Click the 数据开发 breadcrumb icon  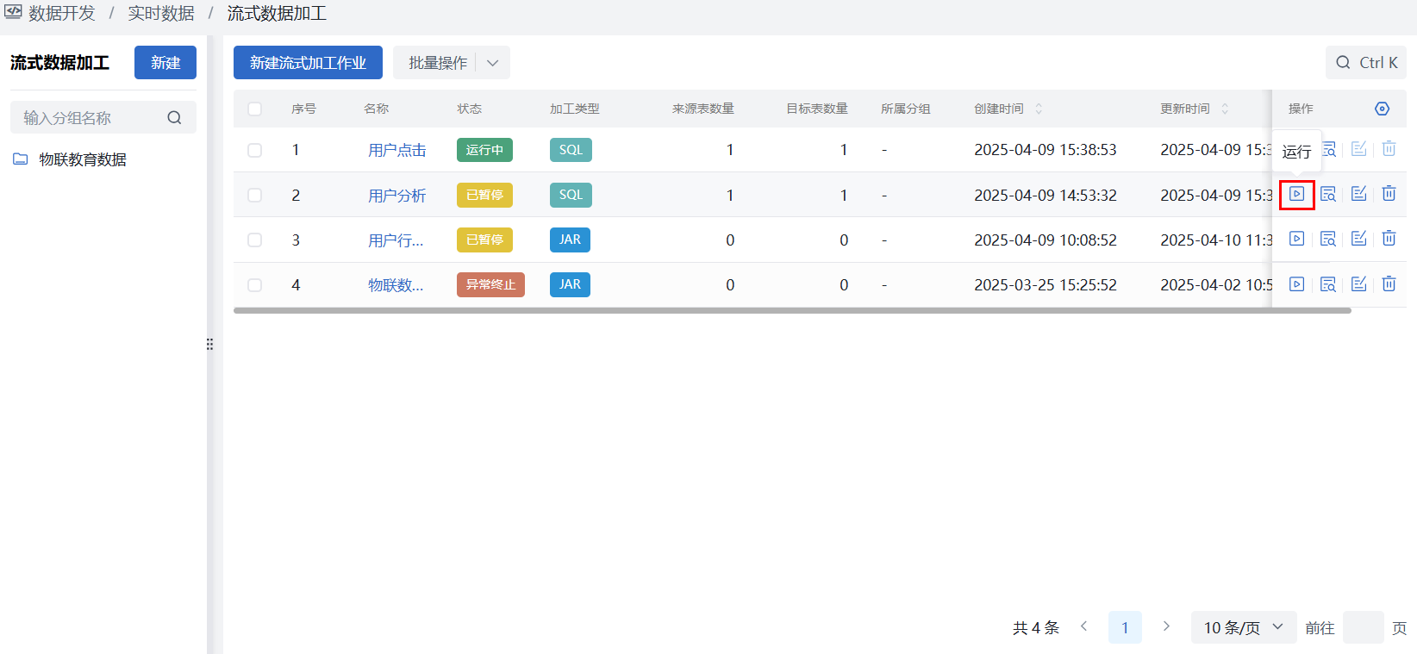pos(13,12)
